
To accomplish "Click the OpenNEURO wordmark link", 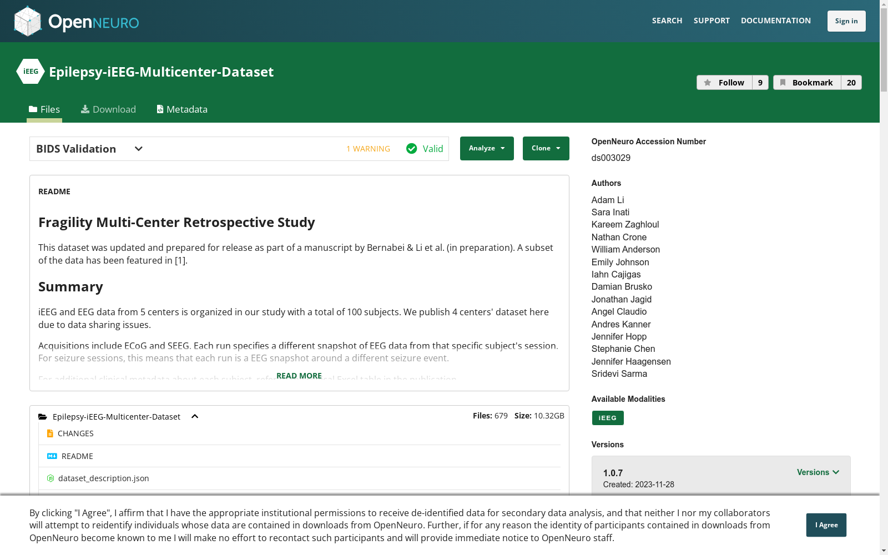I will click(x=94, y=22).
